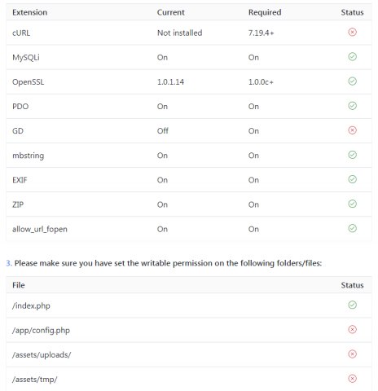Click the EXIF status checkmark icon
378x391 pixels.
click(x=352, y=179)
